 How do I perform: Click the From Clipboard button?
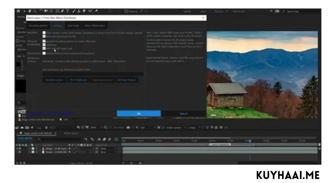[x=78, y=80]
